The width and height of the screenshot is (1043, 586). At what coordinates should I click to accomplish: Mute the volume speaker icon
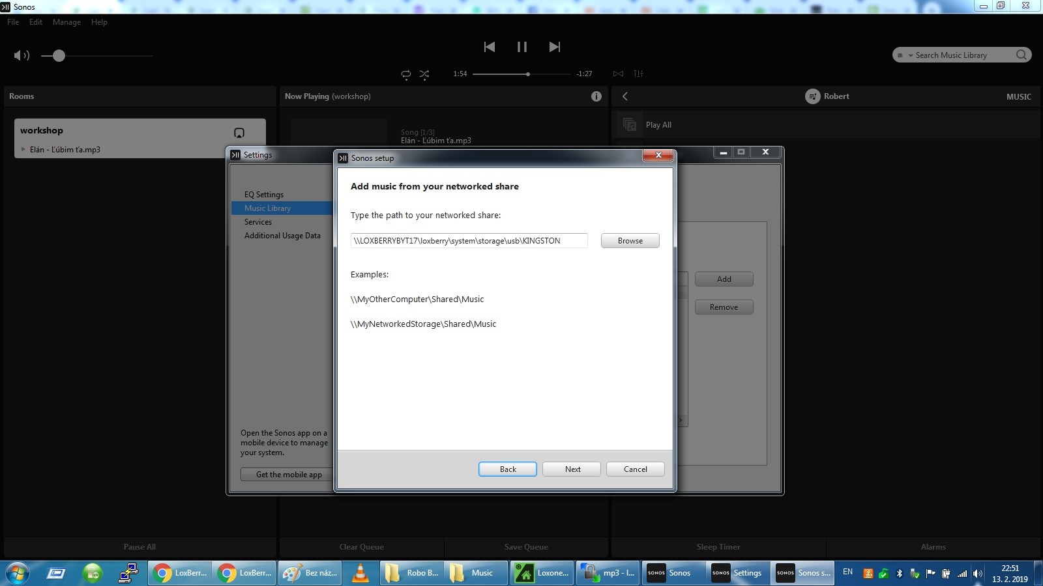[22, 56]
